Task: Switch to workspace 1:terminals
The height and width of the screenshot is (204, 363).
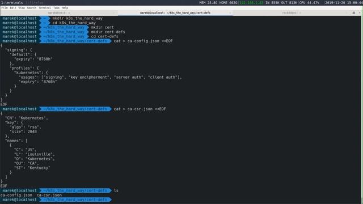Action: (x=12, y=2)
